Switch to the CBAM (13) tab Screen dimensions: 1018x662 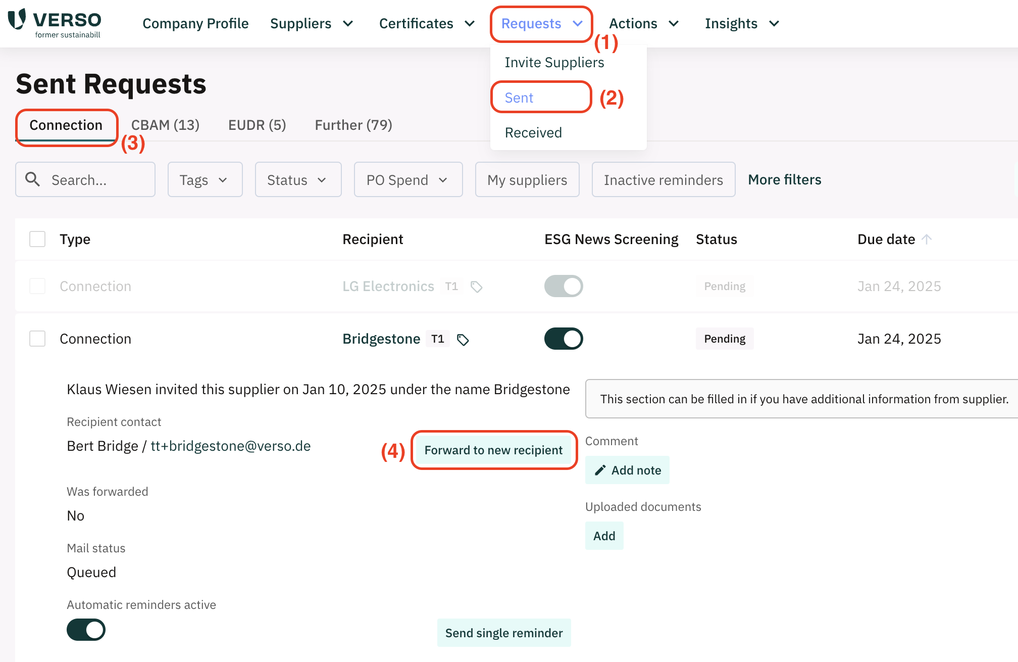165,125
